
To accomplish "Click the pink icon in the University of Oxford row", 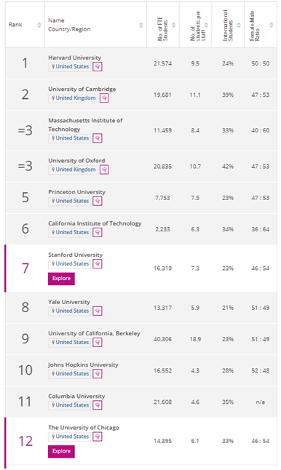I will pos(104,170).
